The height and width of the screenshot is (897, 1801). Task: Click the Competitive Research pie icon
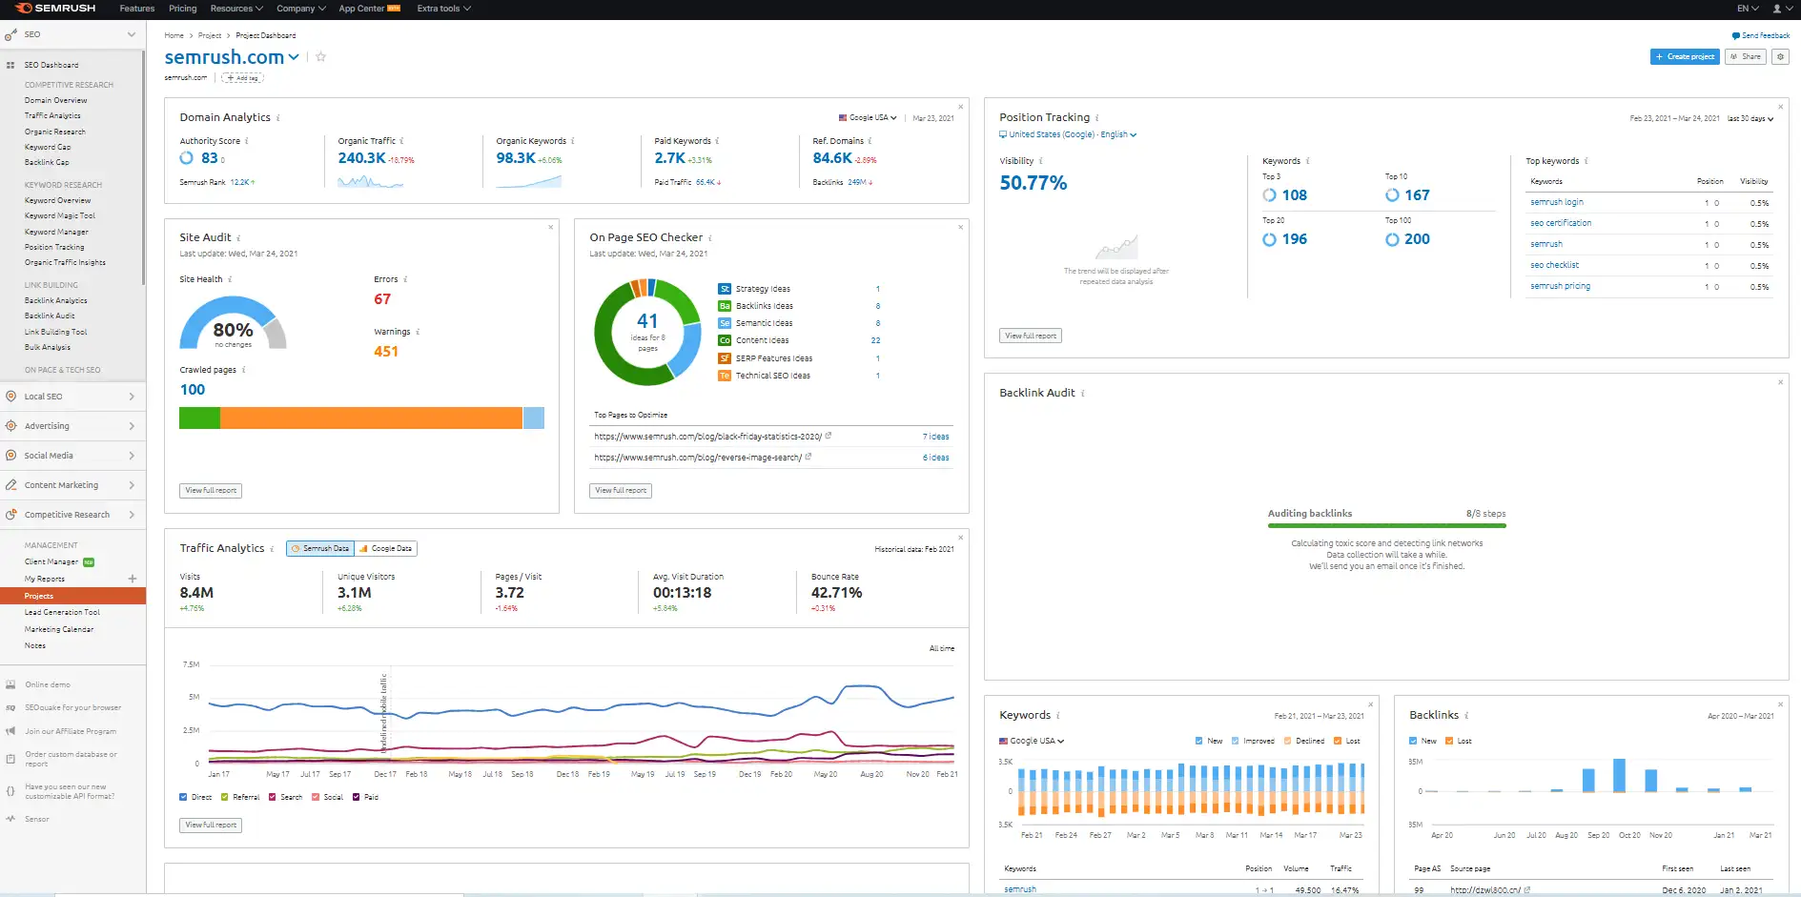pyautogui.click(x=10, y=515)
